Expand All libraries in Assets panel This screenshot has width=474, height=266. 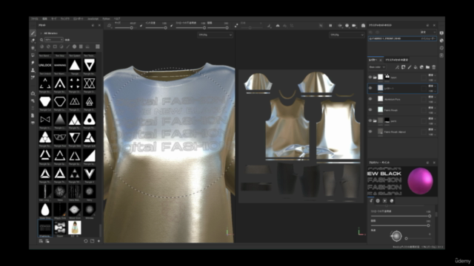tap(41, 33)
